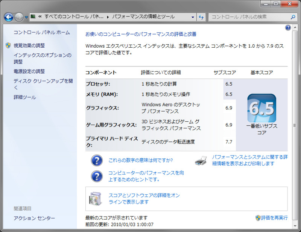Click the プライマリ ハード ディスク: row label
301x232 pixels.
tap(112, 142)
